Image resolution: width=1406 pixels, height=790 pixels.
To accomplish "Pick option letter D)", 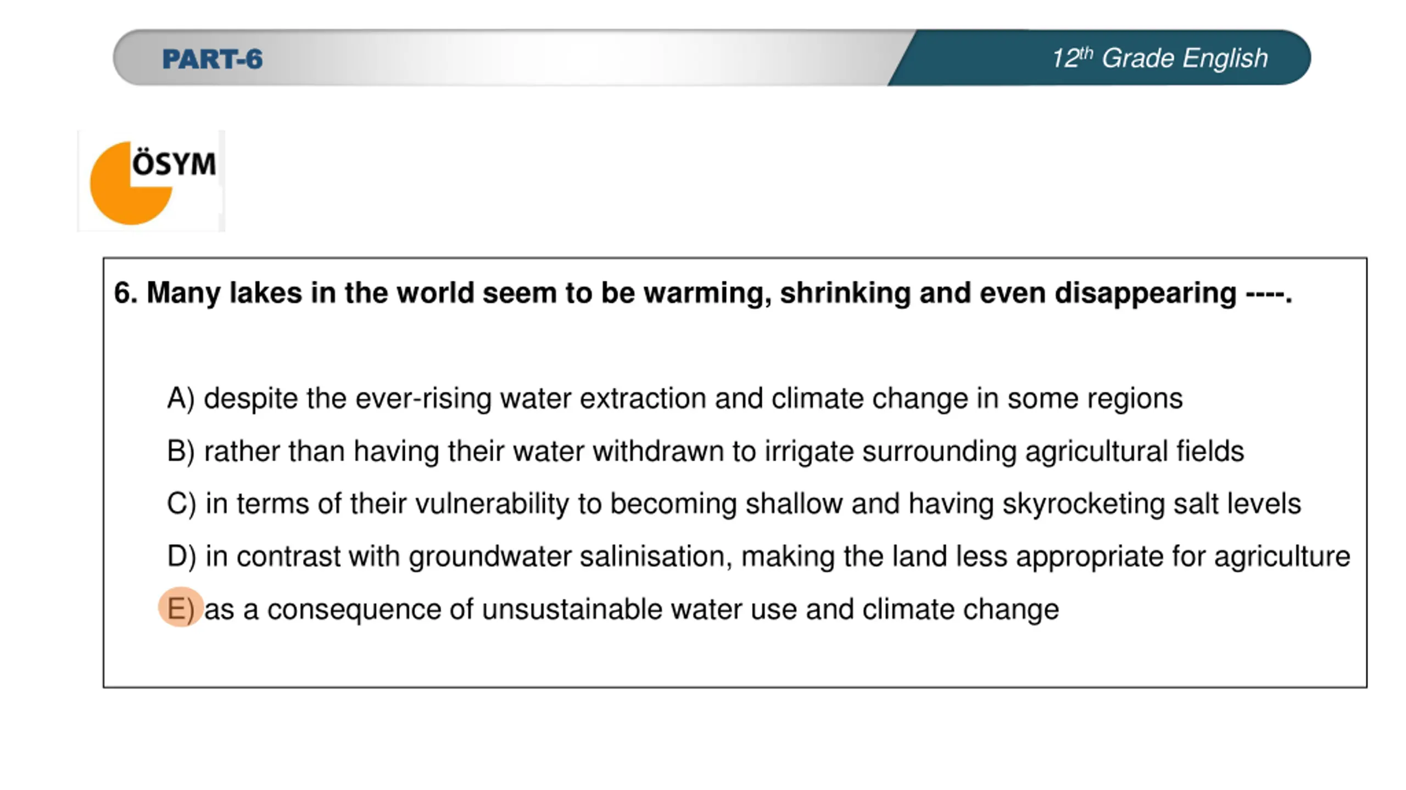I will click(181, 556).
